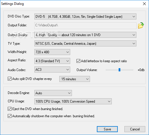Screen dimensions: 149x135
Task: Expand the Width/Height 720 x 480 dropdown
Action: tap(52, 52)
